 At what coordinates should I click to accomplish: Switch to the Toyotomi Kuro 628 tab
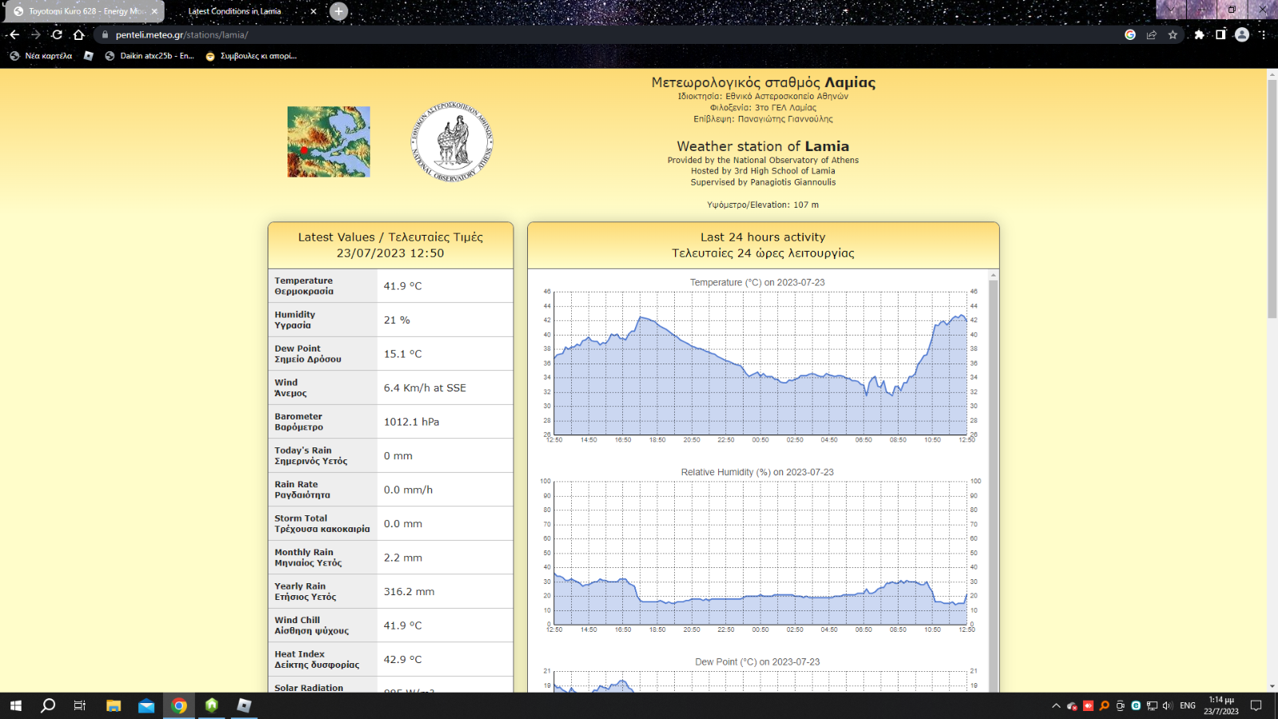84,11
